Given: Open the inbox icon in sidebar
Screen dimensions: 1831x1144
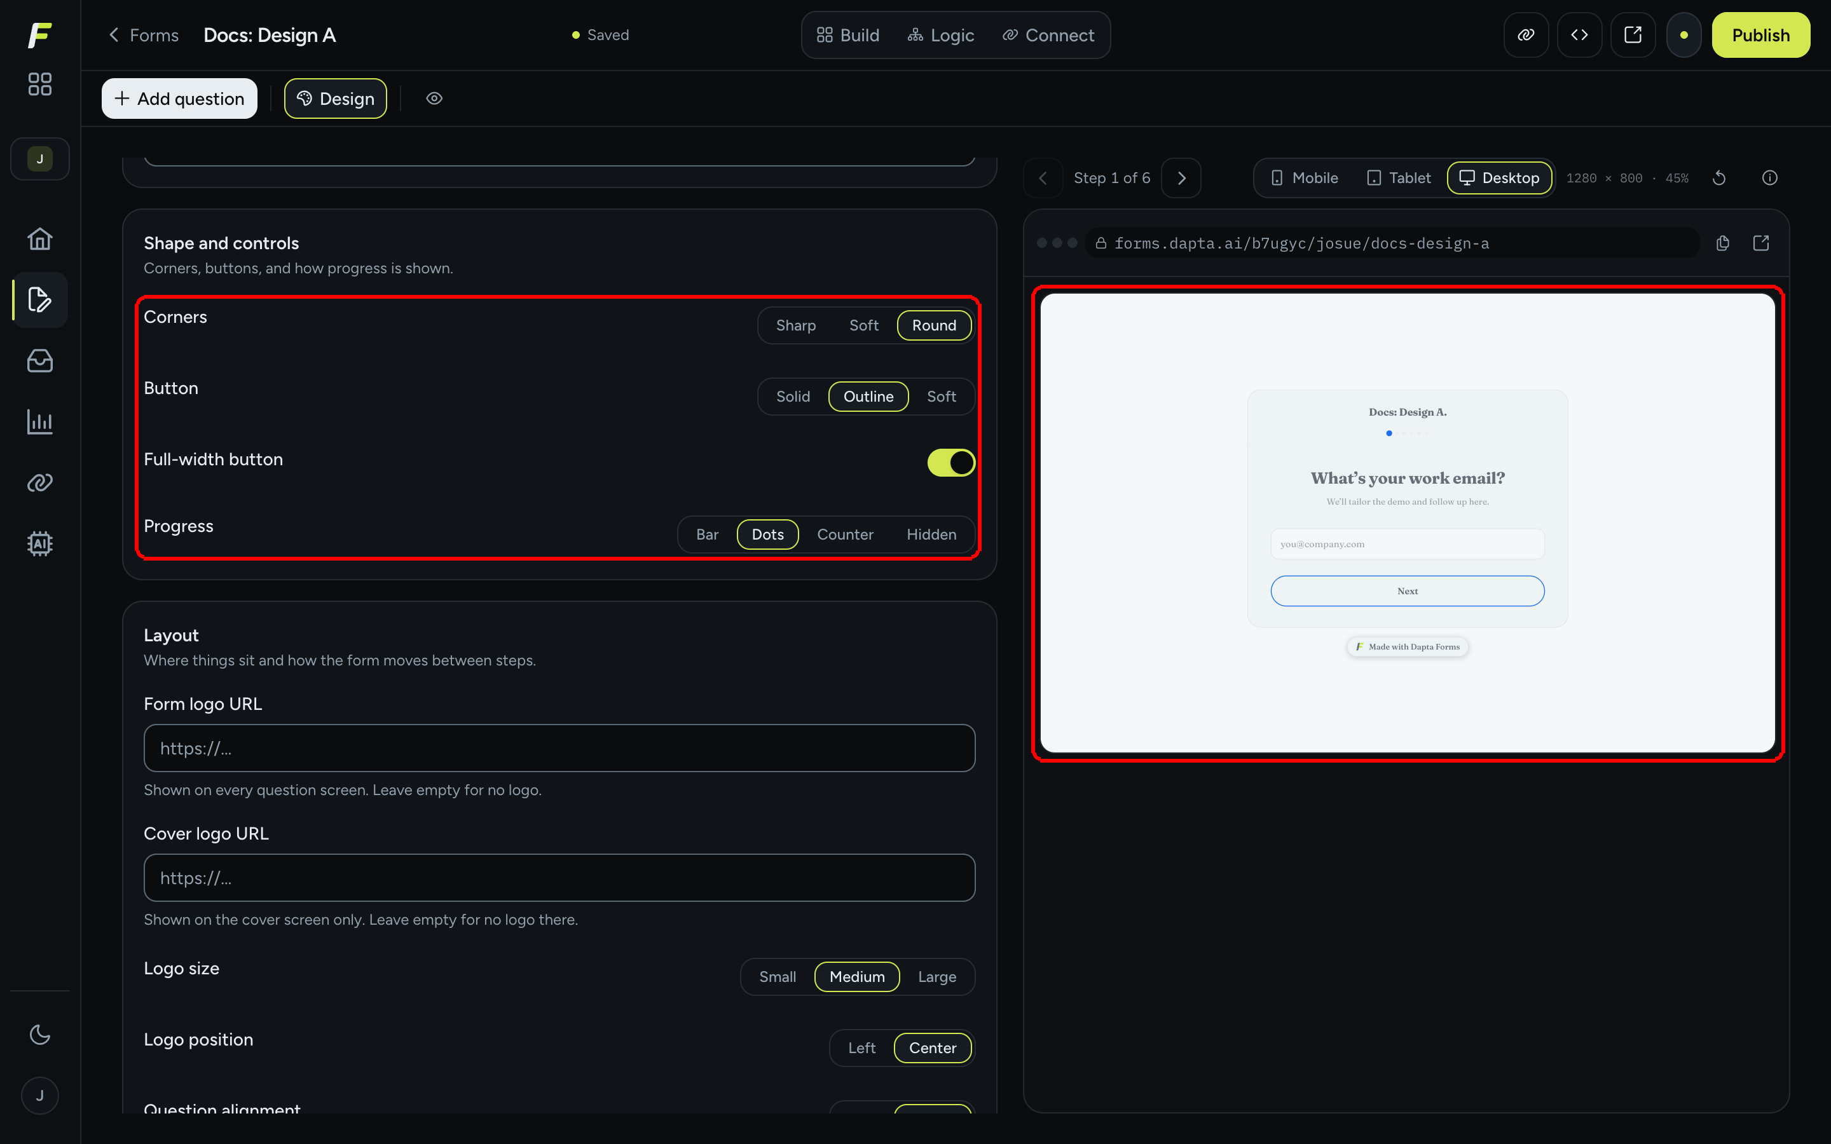Looking at the screenshot, I should pyautogui.click(x=39, y=361).
